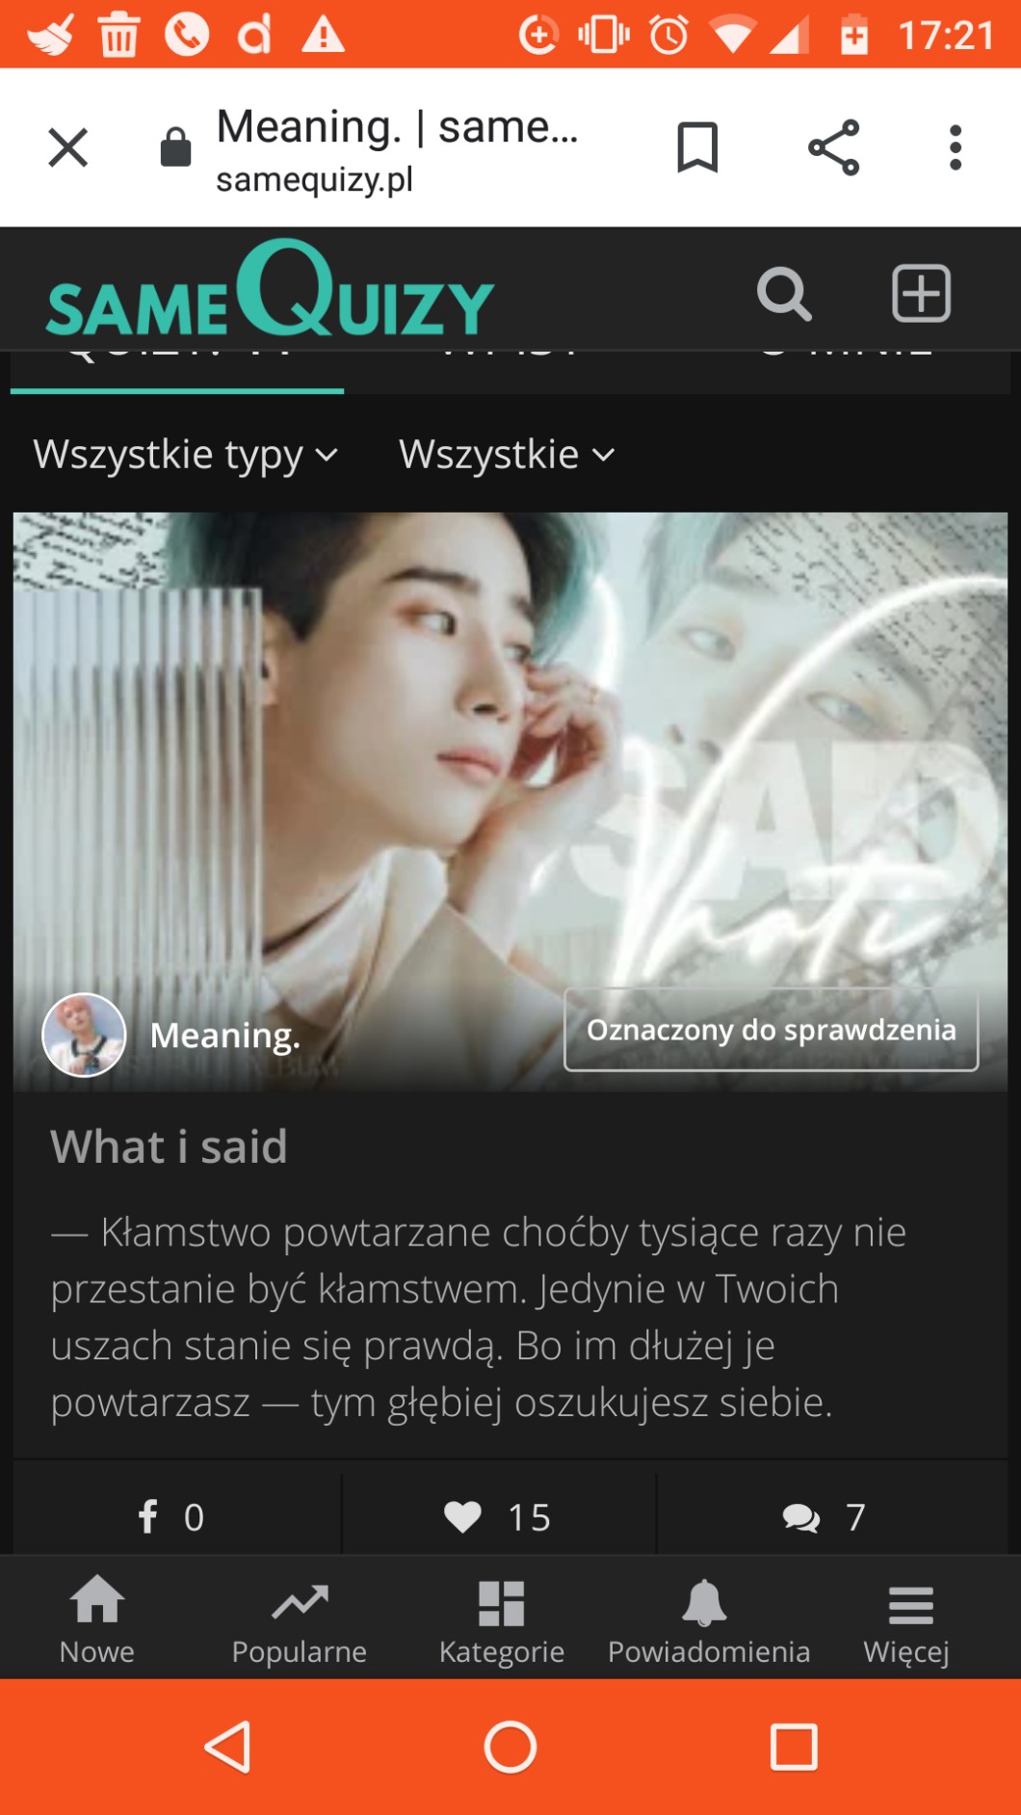Open the search magnifier icon
The image size is (1021, 1815).
click(784, 294)
